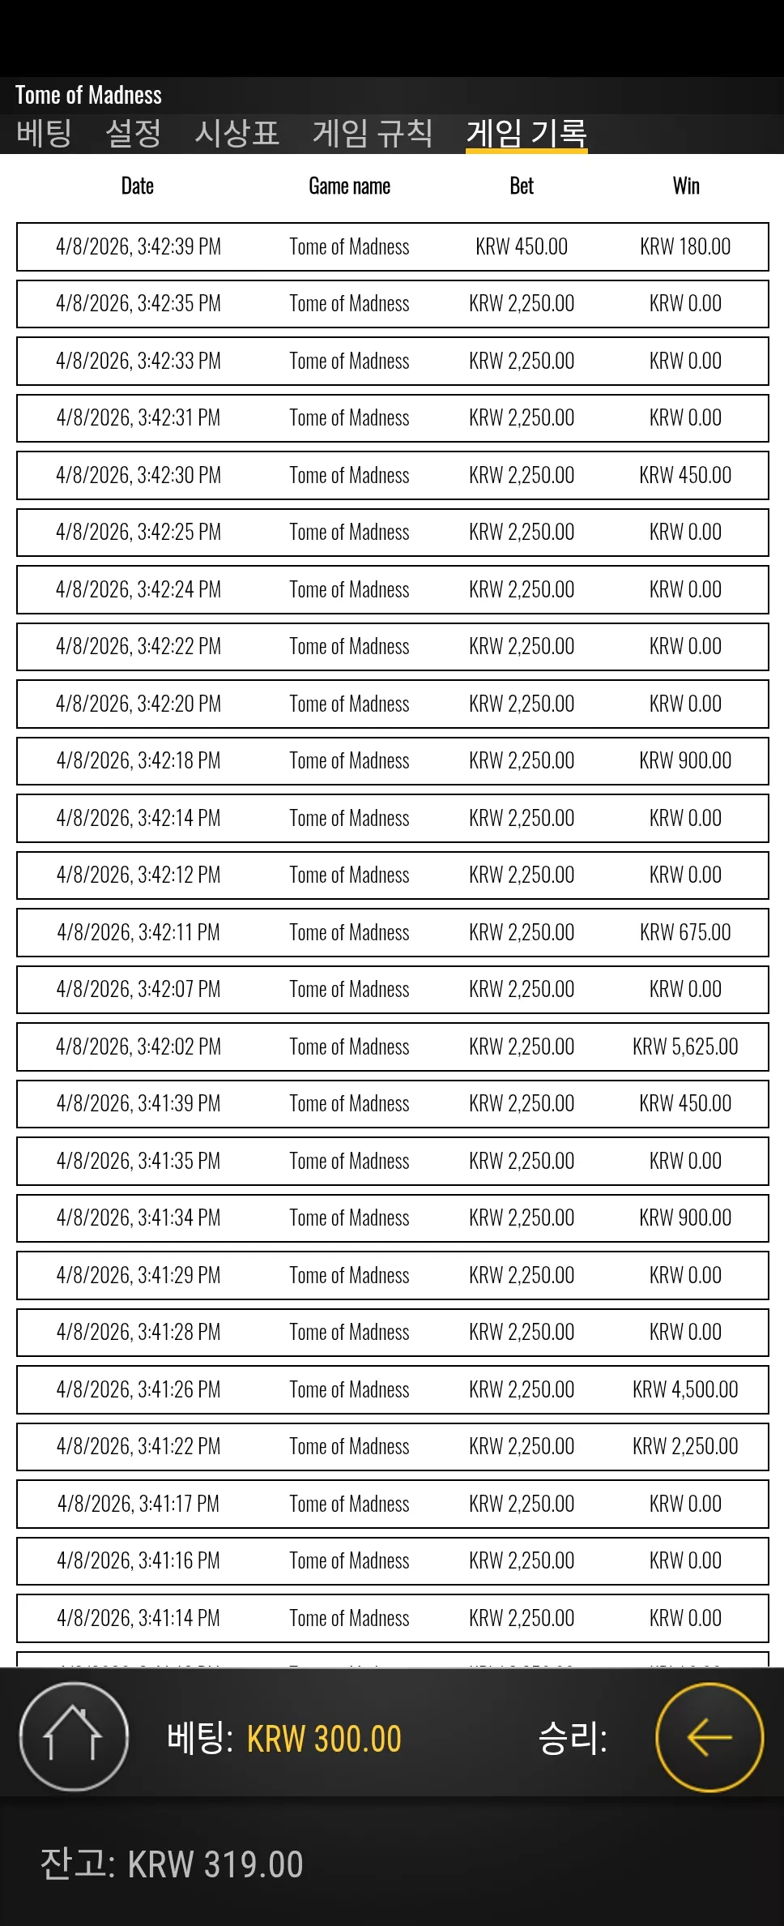Select the record with KRW 5,625.00 win
This screenshot has width=784, height=1926.
coord(393,1047)
